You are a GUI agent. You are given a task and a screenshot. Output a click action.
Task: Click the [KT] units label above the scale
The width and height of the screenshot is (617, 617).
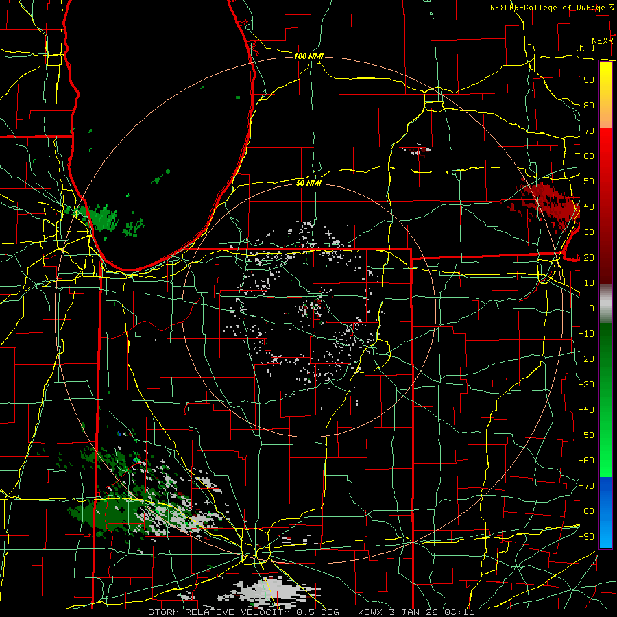pyautogui.click(x=585, y=47)
